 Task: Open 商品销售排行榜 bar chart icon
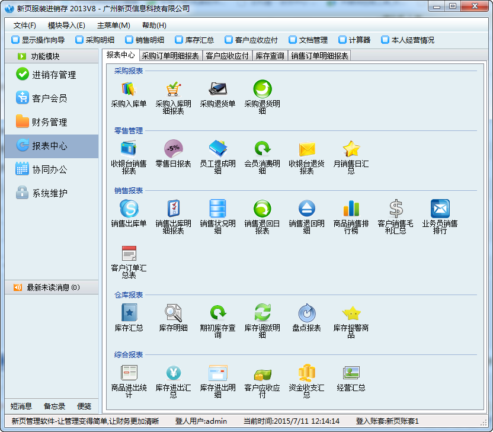coord(351,209)
